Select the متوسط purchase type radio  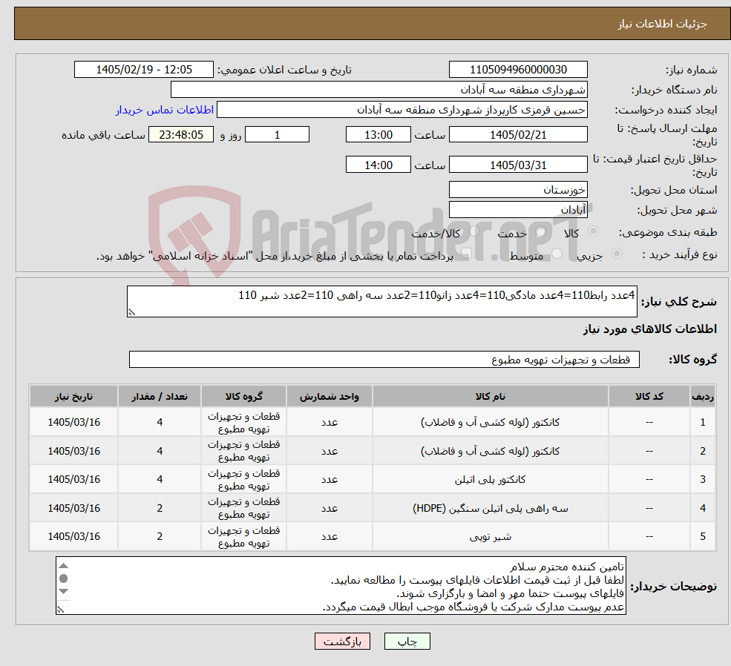(x=557, y=254)
